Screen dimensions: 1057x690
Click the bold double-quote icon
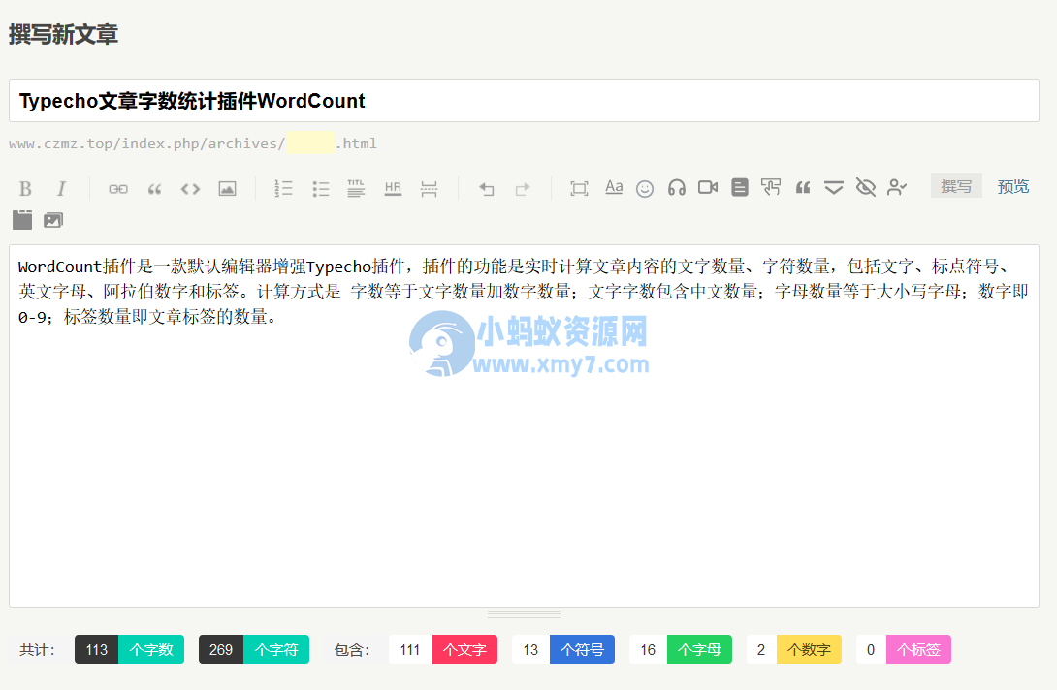click(x=802, y=188)
